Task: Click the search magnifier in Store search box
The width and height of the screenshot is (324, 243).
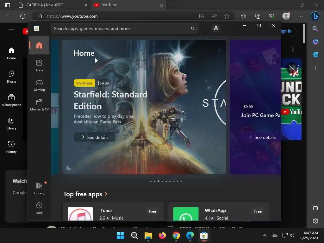Action: pos(193,28)
